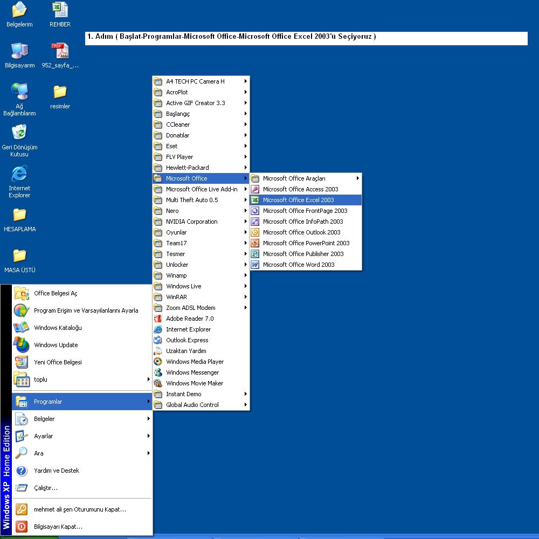Open the Recycle Bin (Geri Dönüşüm Kutusu) desktop icon
This screenshot has height=539, width=539.
tap(19, 133)
